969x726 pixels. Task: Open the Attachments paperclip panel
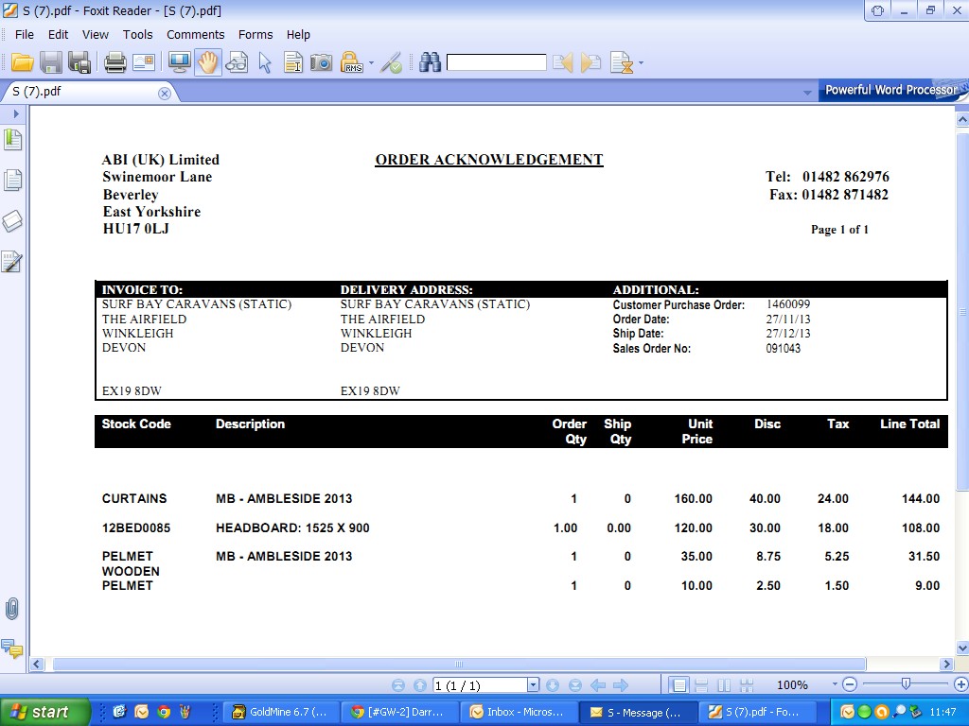point(12,609)
